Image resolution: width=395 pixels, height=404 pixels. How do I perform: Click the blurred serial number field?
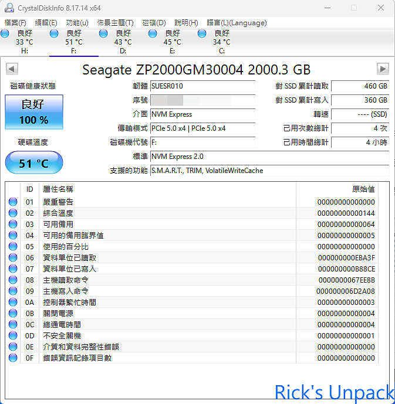[x=203, y=100]
